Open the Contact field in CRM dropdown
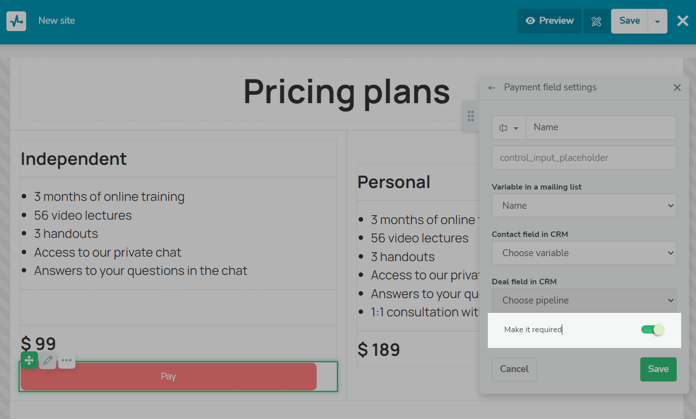This screenshot has width=696, height=419. pyautogui.click(x=584, y=253)
